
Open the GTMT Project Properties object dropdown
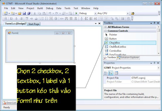coord(158,68)
